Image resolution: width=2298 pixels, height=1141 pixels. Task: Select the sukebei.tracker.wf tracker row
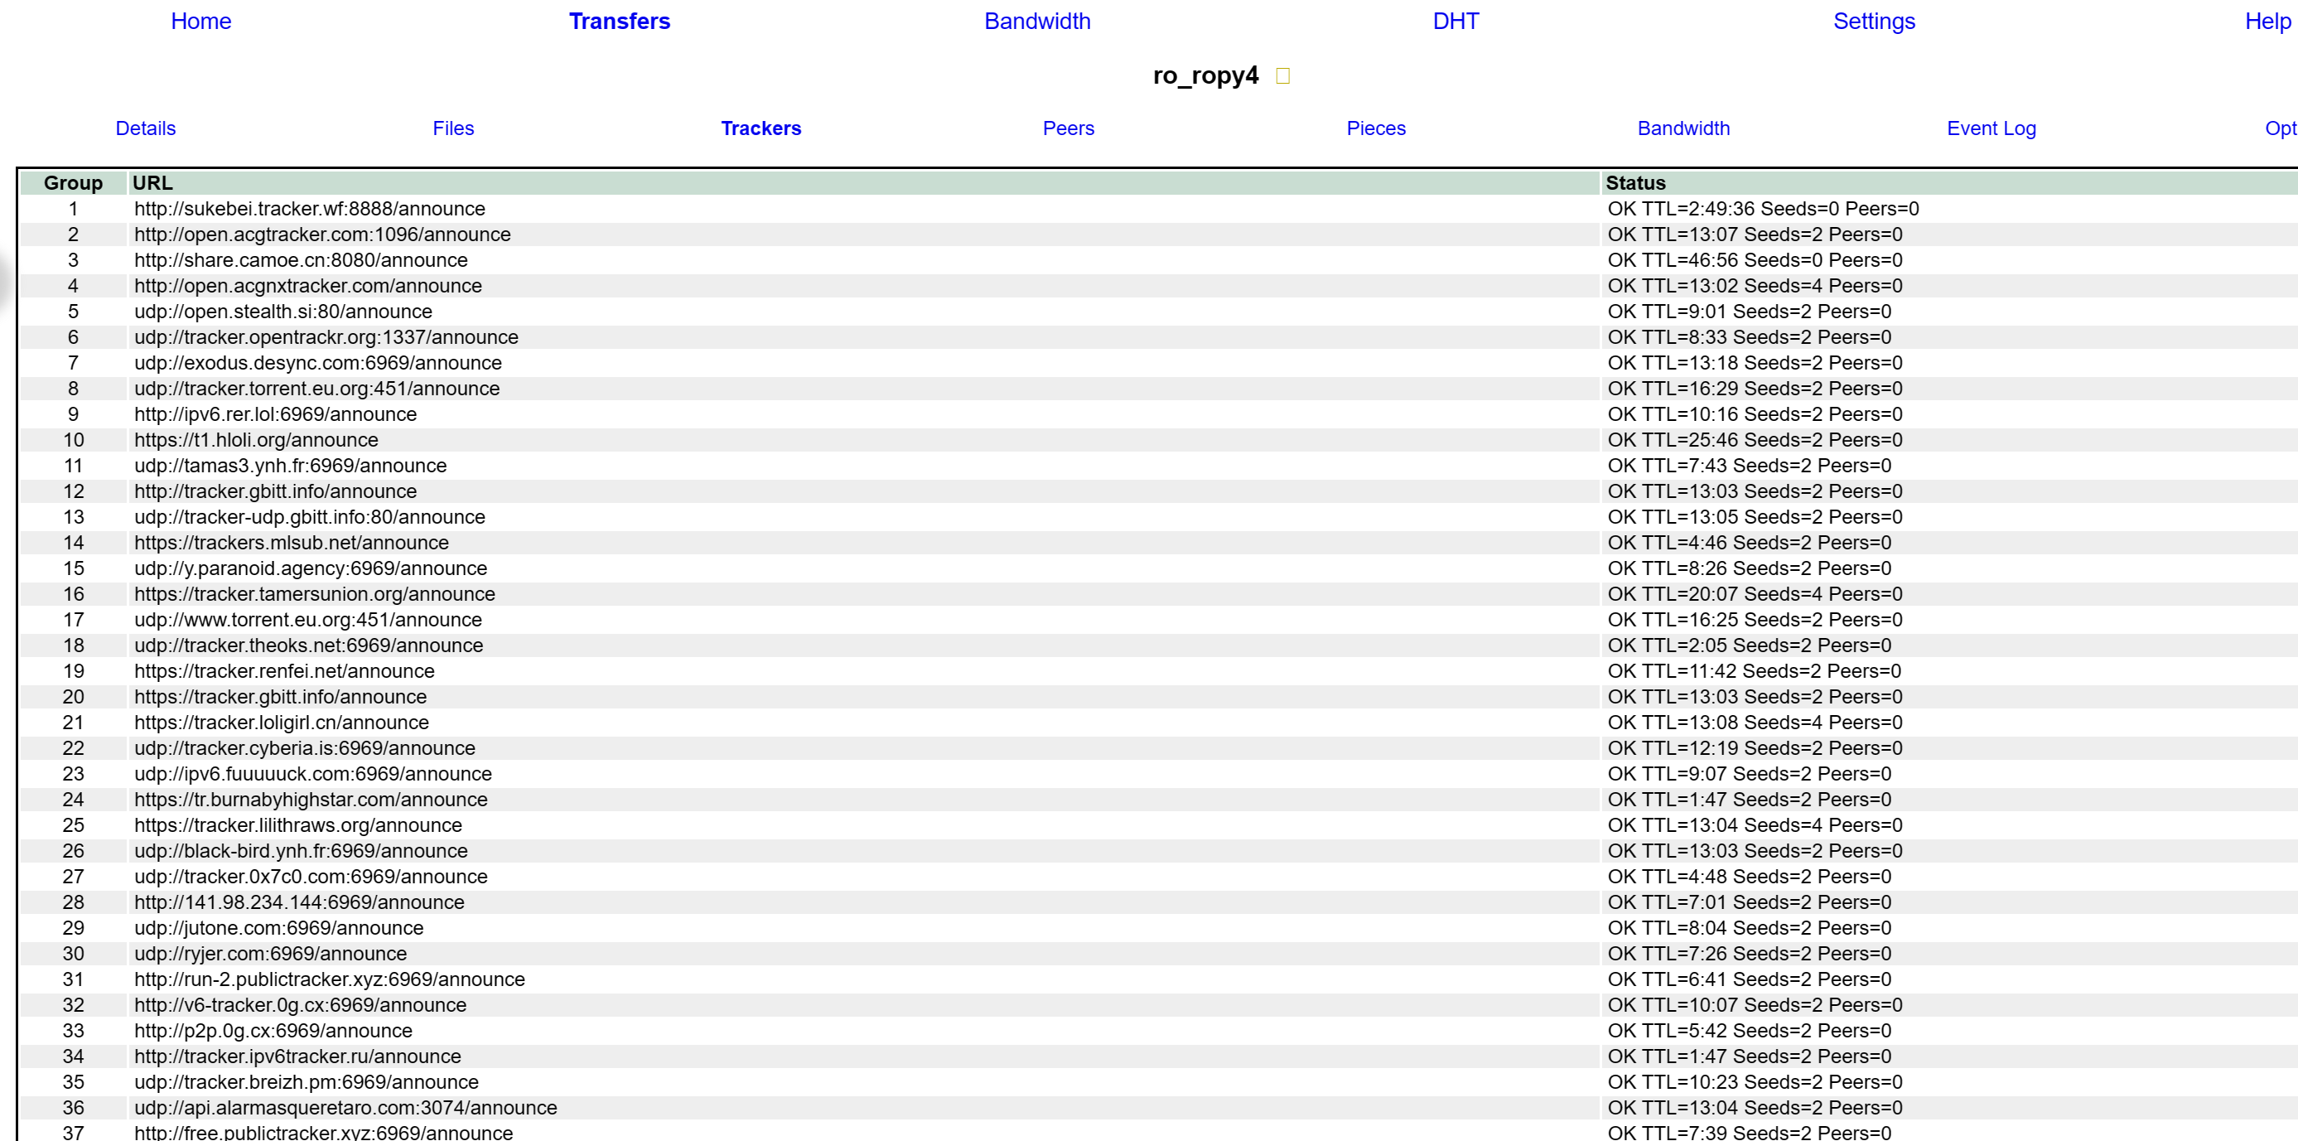310,209
